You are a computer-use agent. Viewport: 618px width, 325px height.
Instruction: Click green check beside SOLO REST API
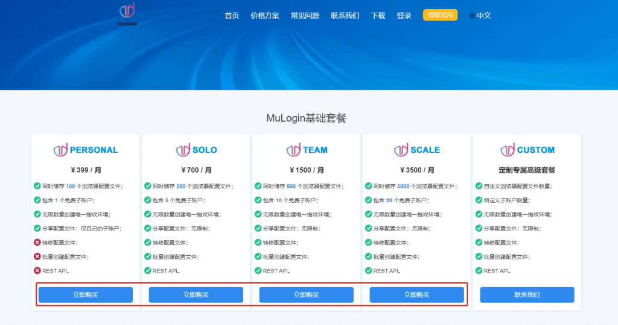[147, 271]
